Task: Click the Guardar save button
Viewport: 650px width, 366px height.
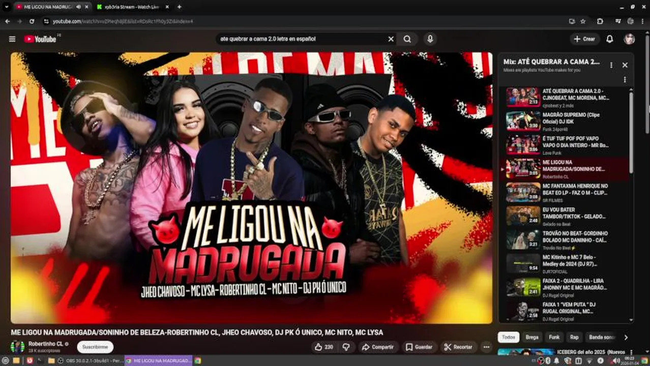Action: [x=419, y=347]
